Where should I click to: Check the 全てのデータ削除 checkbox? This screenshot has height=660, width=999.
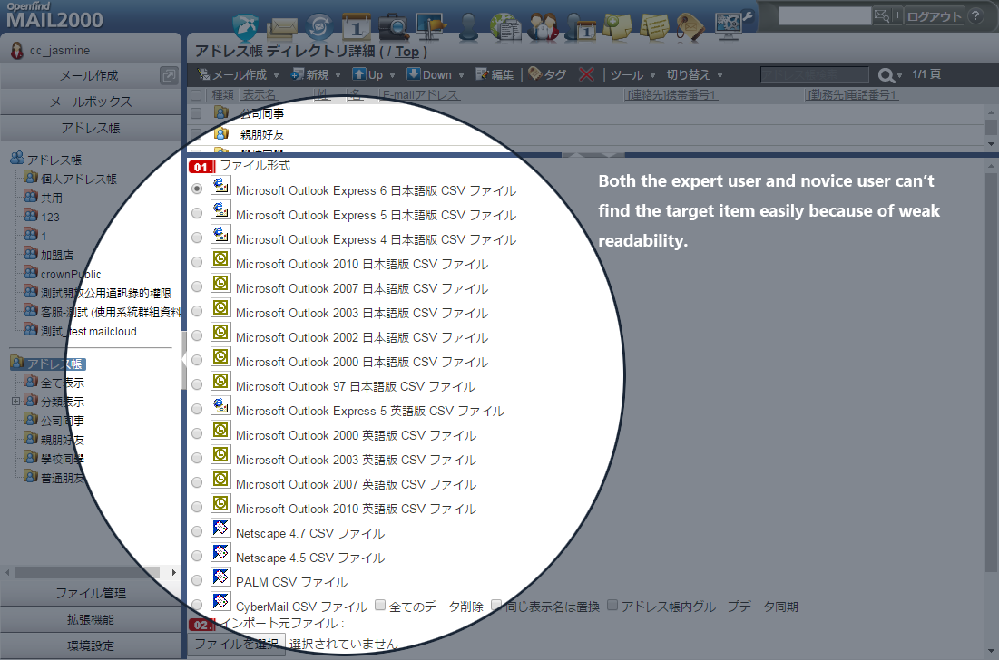click(380, 605)
